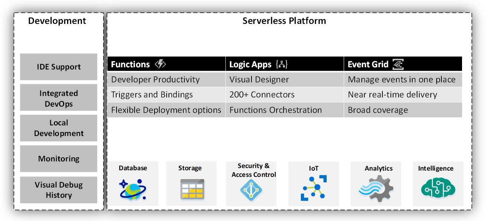Click the Serverless Platform title

click(x=284, y=21)
